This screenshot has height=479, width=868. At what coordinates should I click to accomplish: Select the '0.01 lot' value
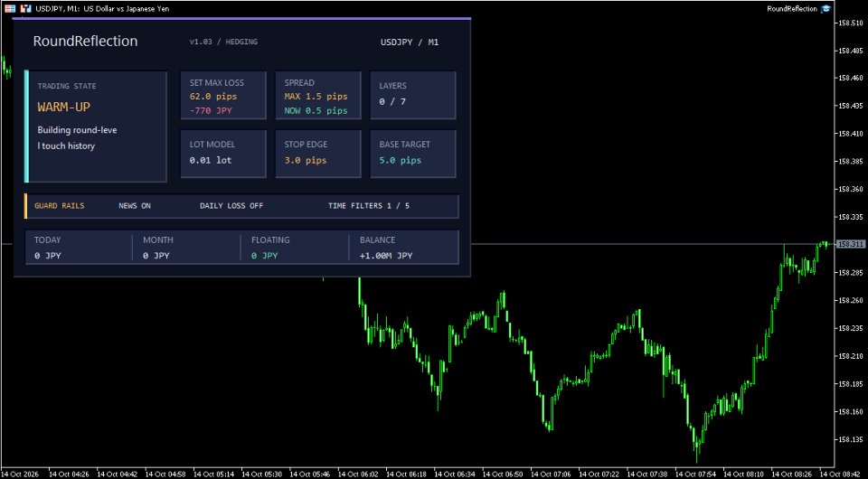(x=211, y=160)
